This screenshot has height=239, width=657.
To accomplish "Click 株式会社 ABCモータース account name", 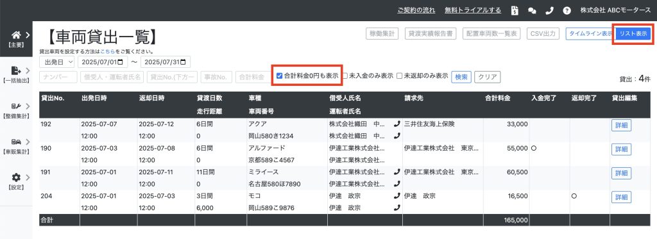I will (615, 10).
